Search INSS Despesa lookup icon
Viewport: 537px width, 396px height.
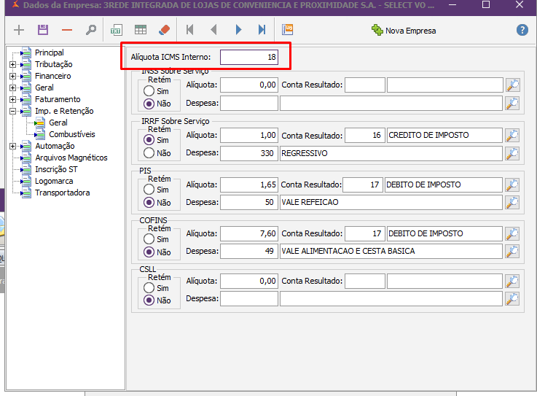tap(512, 104)
